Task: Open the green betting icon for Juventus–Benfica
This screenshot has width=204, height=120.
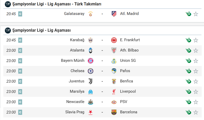Action: tap(189, 81)
